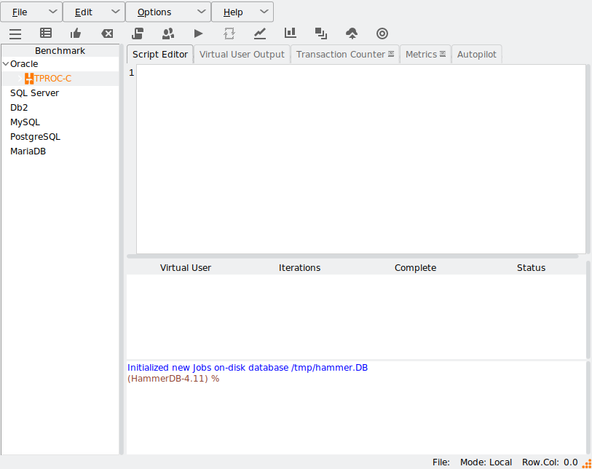Click the Complete column header
This screenshot has width=592, height=469.
click(415, 268)
